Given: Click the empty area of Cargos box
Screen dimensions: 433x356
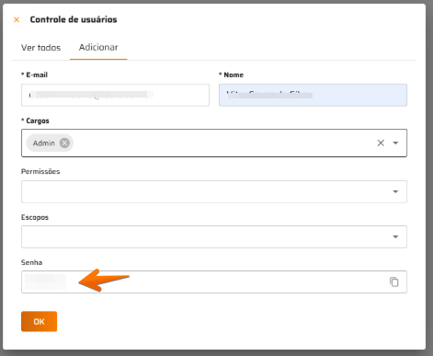Looking at the screenshot, I should (x=223, y=143).
